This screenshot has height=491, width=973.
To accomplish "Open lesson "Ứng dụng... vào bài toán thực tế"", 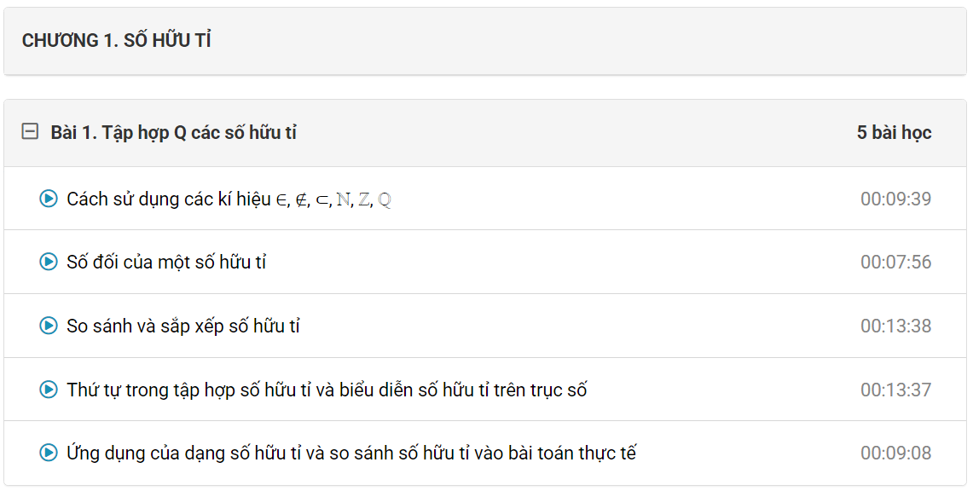I will coord(351,453).
